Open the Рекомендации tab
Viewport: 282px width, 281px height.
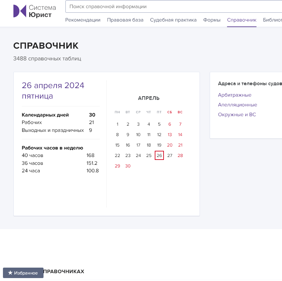[x=83, y=20]
